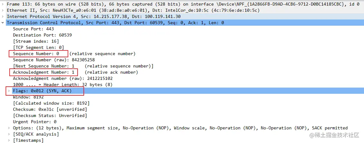Screen dimensions: 364x143
Task: Select the Checksum: 0xe31c [unverified] row
Action: pyautogui.click(x=50, y=110)
